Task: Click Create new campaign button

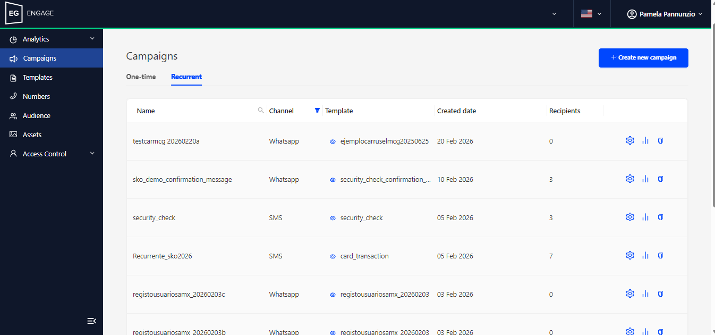Action: pos(643,58)
